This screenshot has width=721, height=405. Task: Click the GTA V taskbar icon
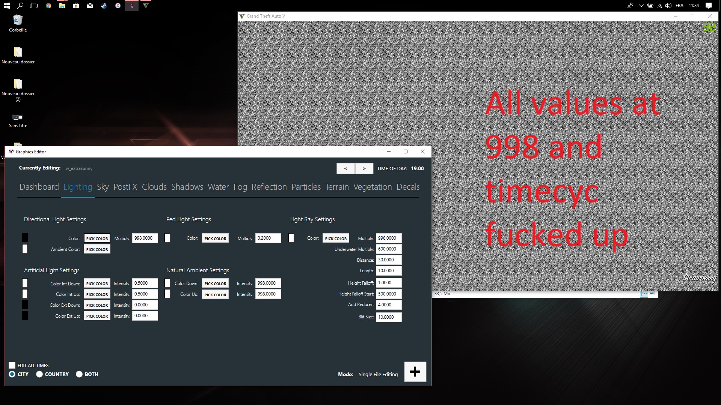[x=146, y=6]
